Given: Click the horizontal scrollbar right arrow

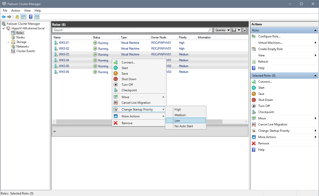Looking at the screenshot, I should tap(246, 122).
